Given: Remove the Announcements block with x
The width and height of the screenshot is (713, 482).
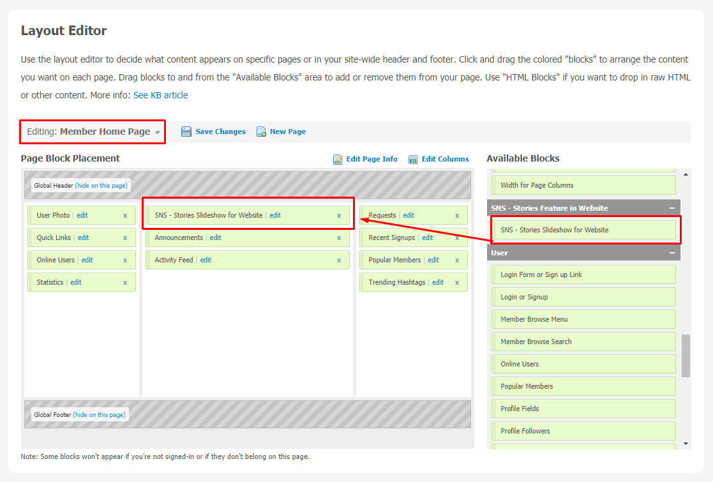Looking at the screenshot, I should pyautogui.click(x=339, y=237).
